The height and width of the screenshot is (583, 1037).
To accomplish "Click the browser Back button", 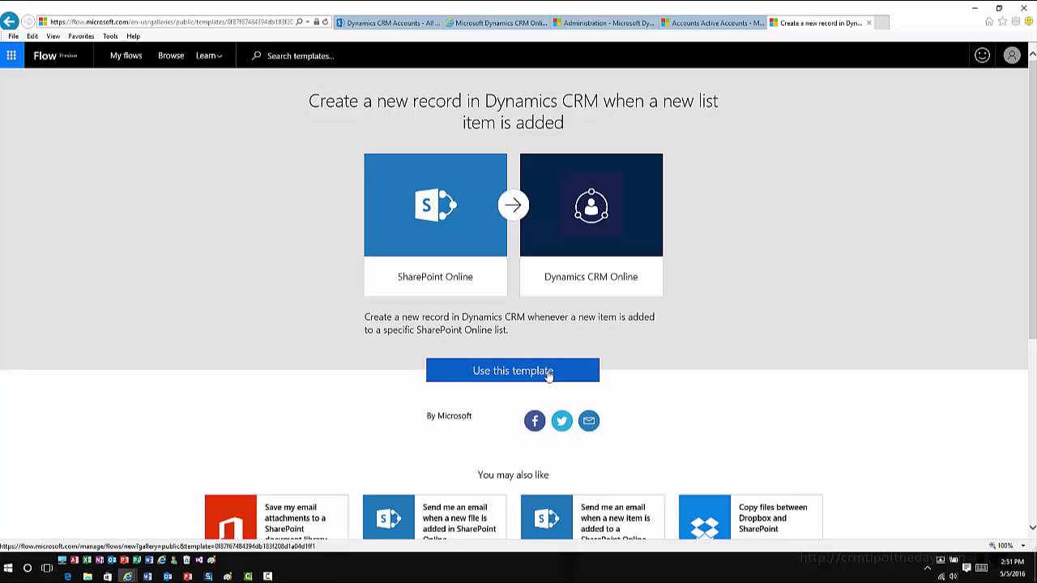I will (10, 22).
